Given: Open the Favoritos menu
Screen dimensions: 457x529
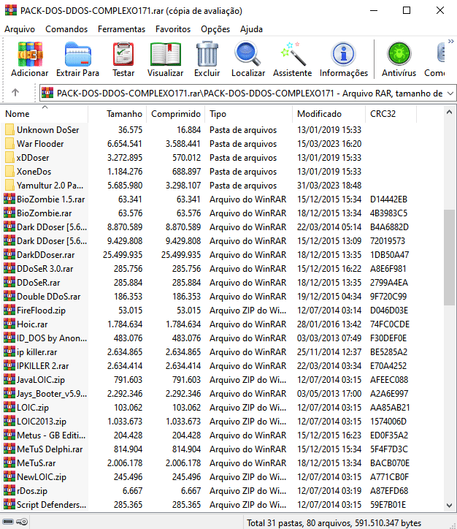Looking at the screenshot, I should click(x=173, y=29).
